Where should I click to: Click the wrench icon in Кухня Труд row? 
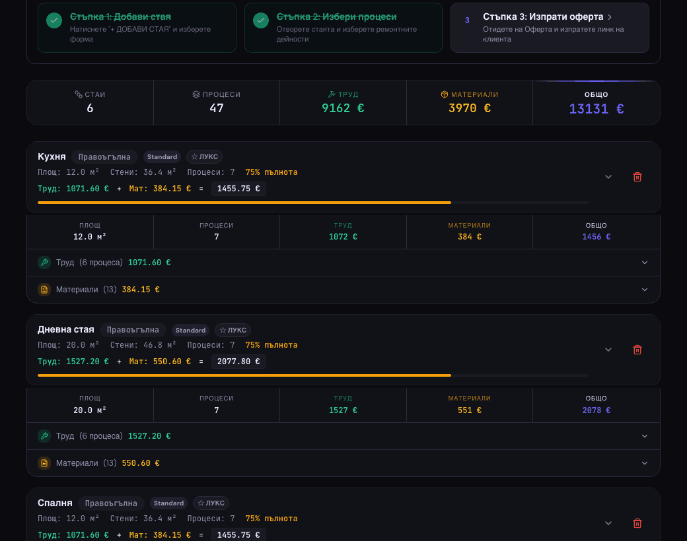[44, 263]
